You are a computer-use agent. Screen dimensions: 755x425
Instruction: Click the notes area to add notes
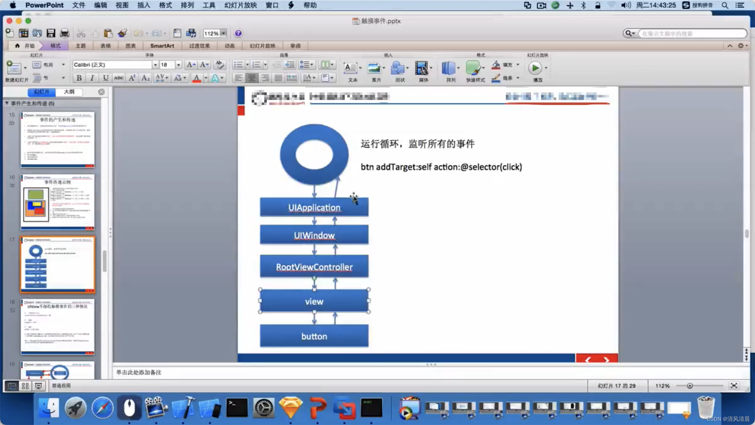[431, 373]
